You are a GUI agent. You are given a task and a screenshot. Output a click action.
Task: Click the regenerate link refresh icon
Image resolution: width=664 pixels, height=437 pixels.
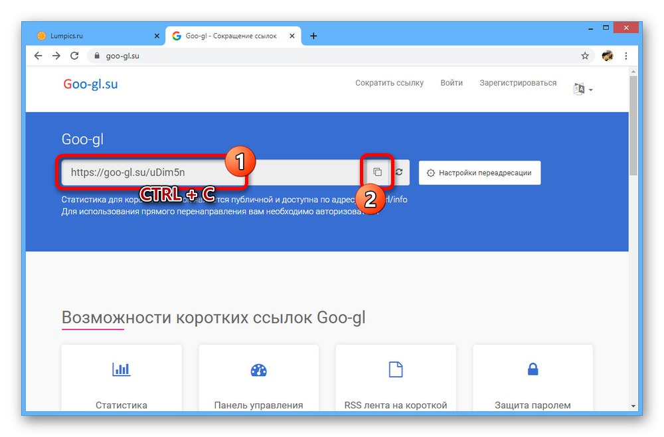click(399, 172)
